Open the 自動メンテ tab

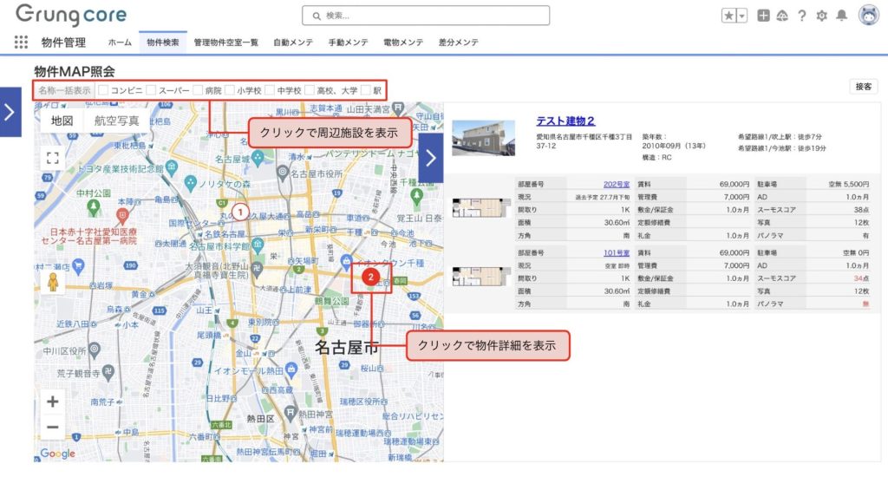(x=293, y=42)
